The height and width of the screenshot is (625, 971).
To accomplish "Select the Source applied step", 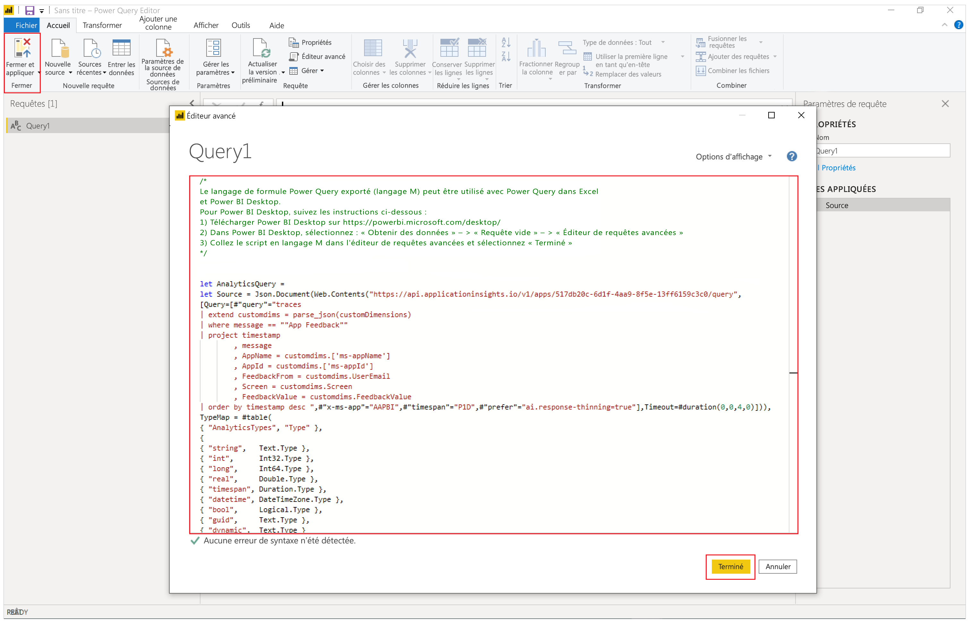I will pyautogui.click(x=883, y=205).
